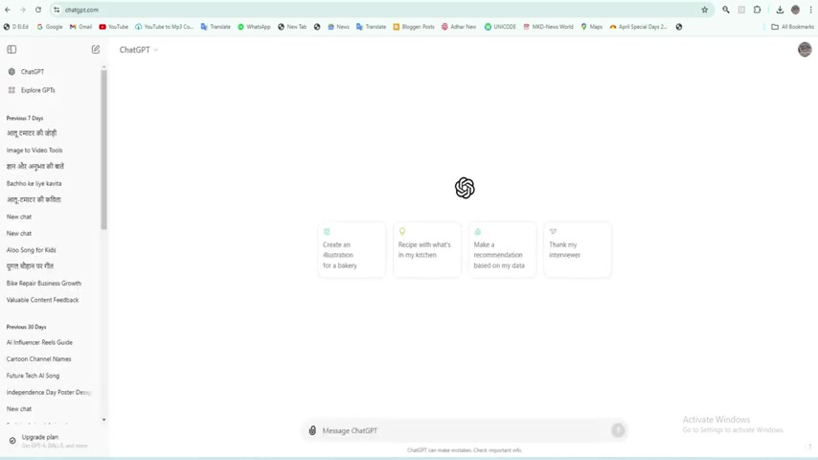
Task: Open Bachho ke liye kavita chat
Action: click(x=34, y=184)
